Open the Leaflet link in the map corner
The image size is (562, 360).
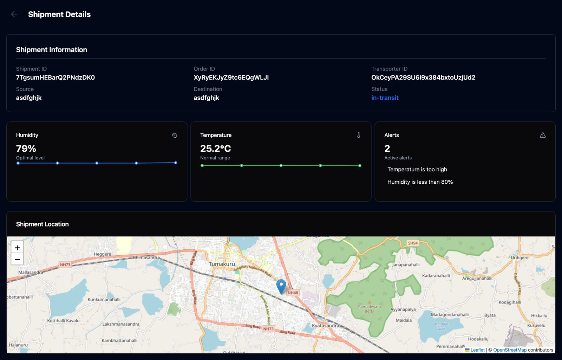[477, 350]
